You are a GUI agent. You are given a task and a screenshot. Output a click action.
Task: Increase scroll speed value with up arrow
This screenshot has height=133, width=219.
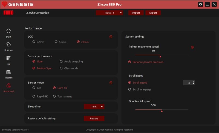(x=194, y=82)
